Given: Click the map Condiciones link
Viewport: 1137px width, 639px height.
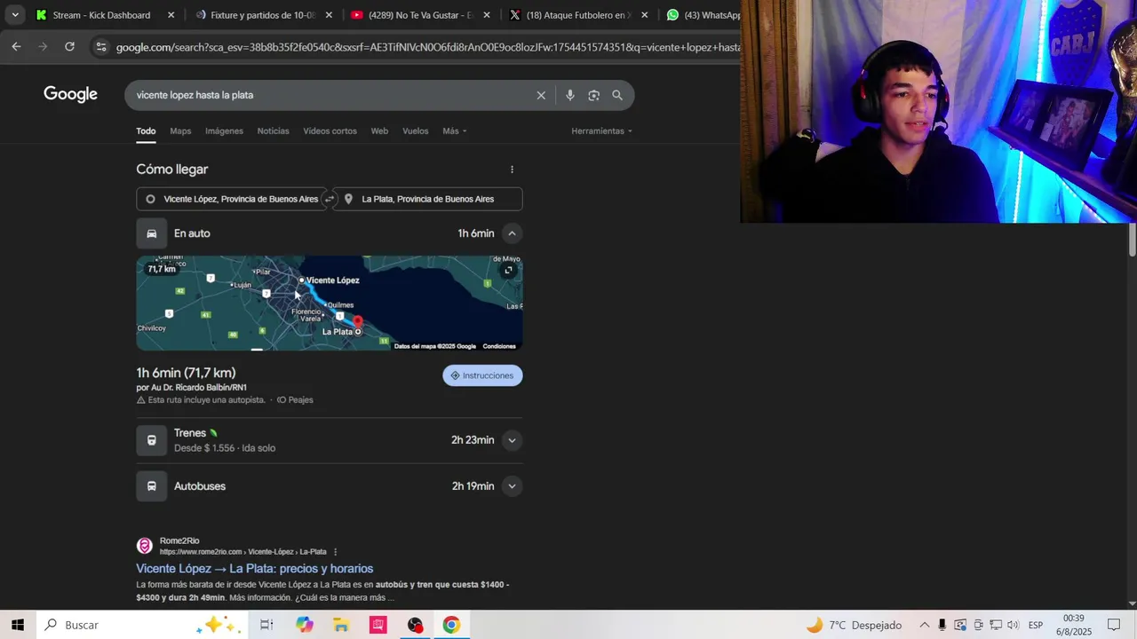Looking at the screenshot, I should pos(499,346).
